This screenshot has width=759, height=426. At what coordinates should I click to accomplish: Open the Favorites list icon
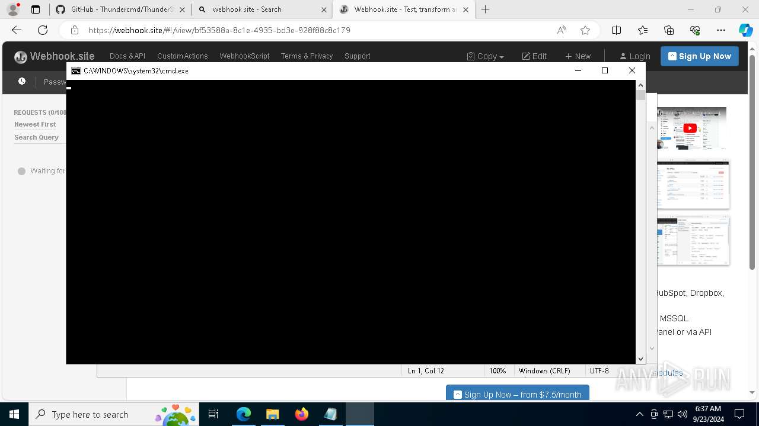click(x=643, y=30)
